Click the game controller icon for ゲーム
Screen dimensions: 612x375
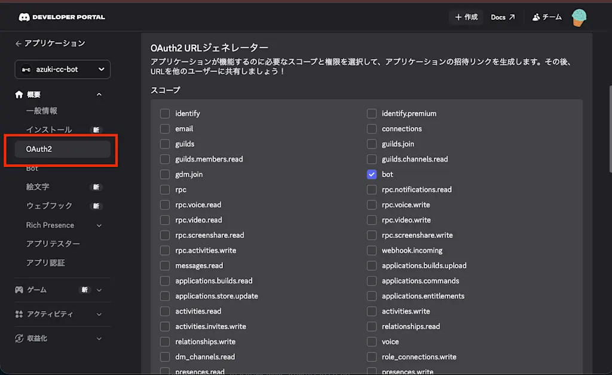click(x=19, y=290)
